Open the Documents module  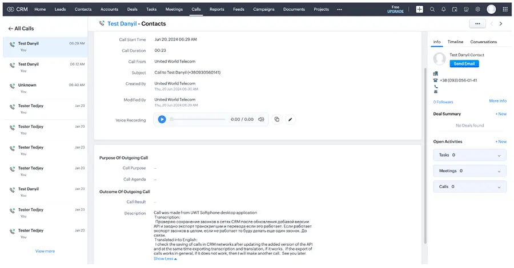tap(294, 9)
